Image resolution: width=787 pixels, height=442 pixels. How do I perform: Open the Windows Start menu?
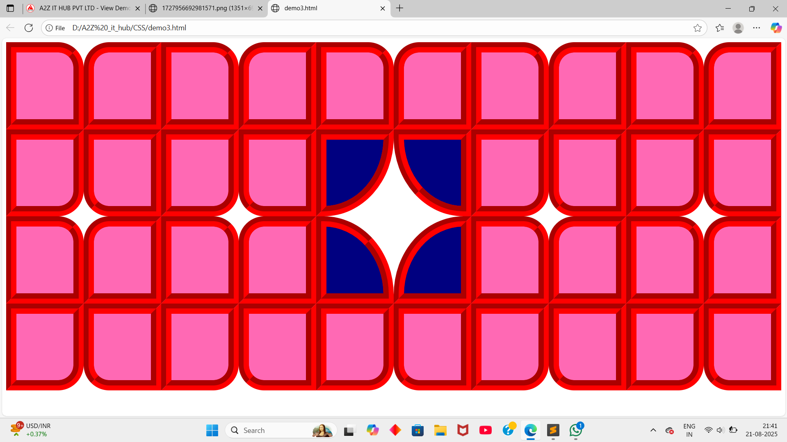click(x=212, y=430)
